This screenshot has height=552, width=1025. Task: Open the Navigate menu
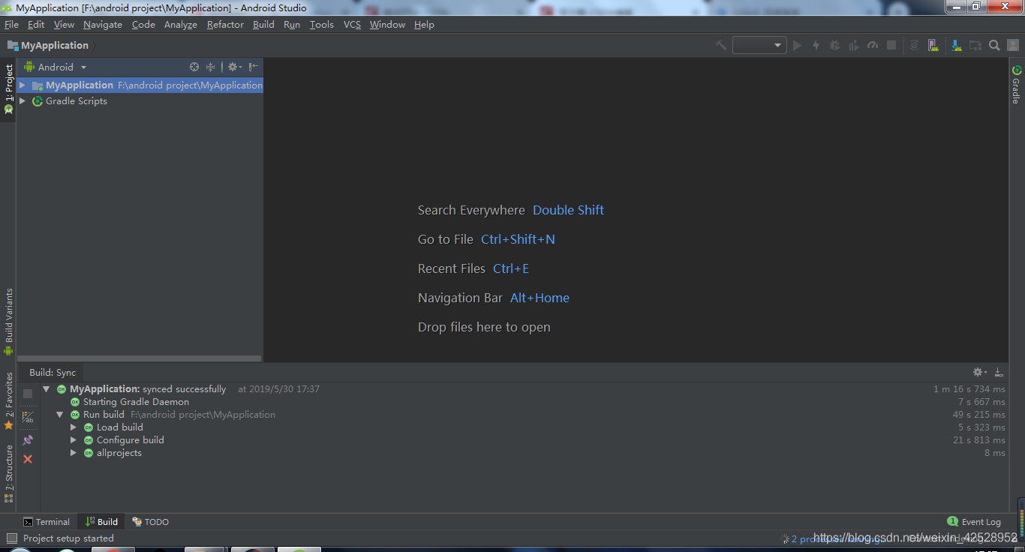click(103, 25)
